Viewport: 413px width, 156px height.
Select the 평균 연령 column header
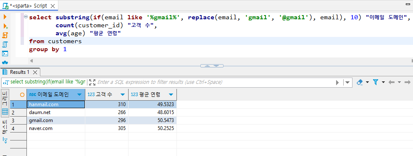pyautogui.click(x=152, y=95)
